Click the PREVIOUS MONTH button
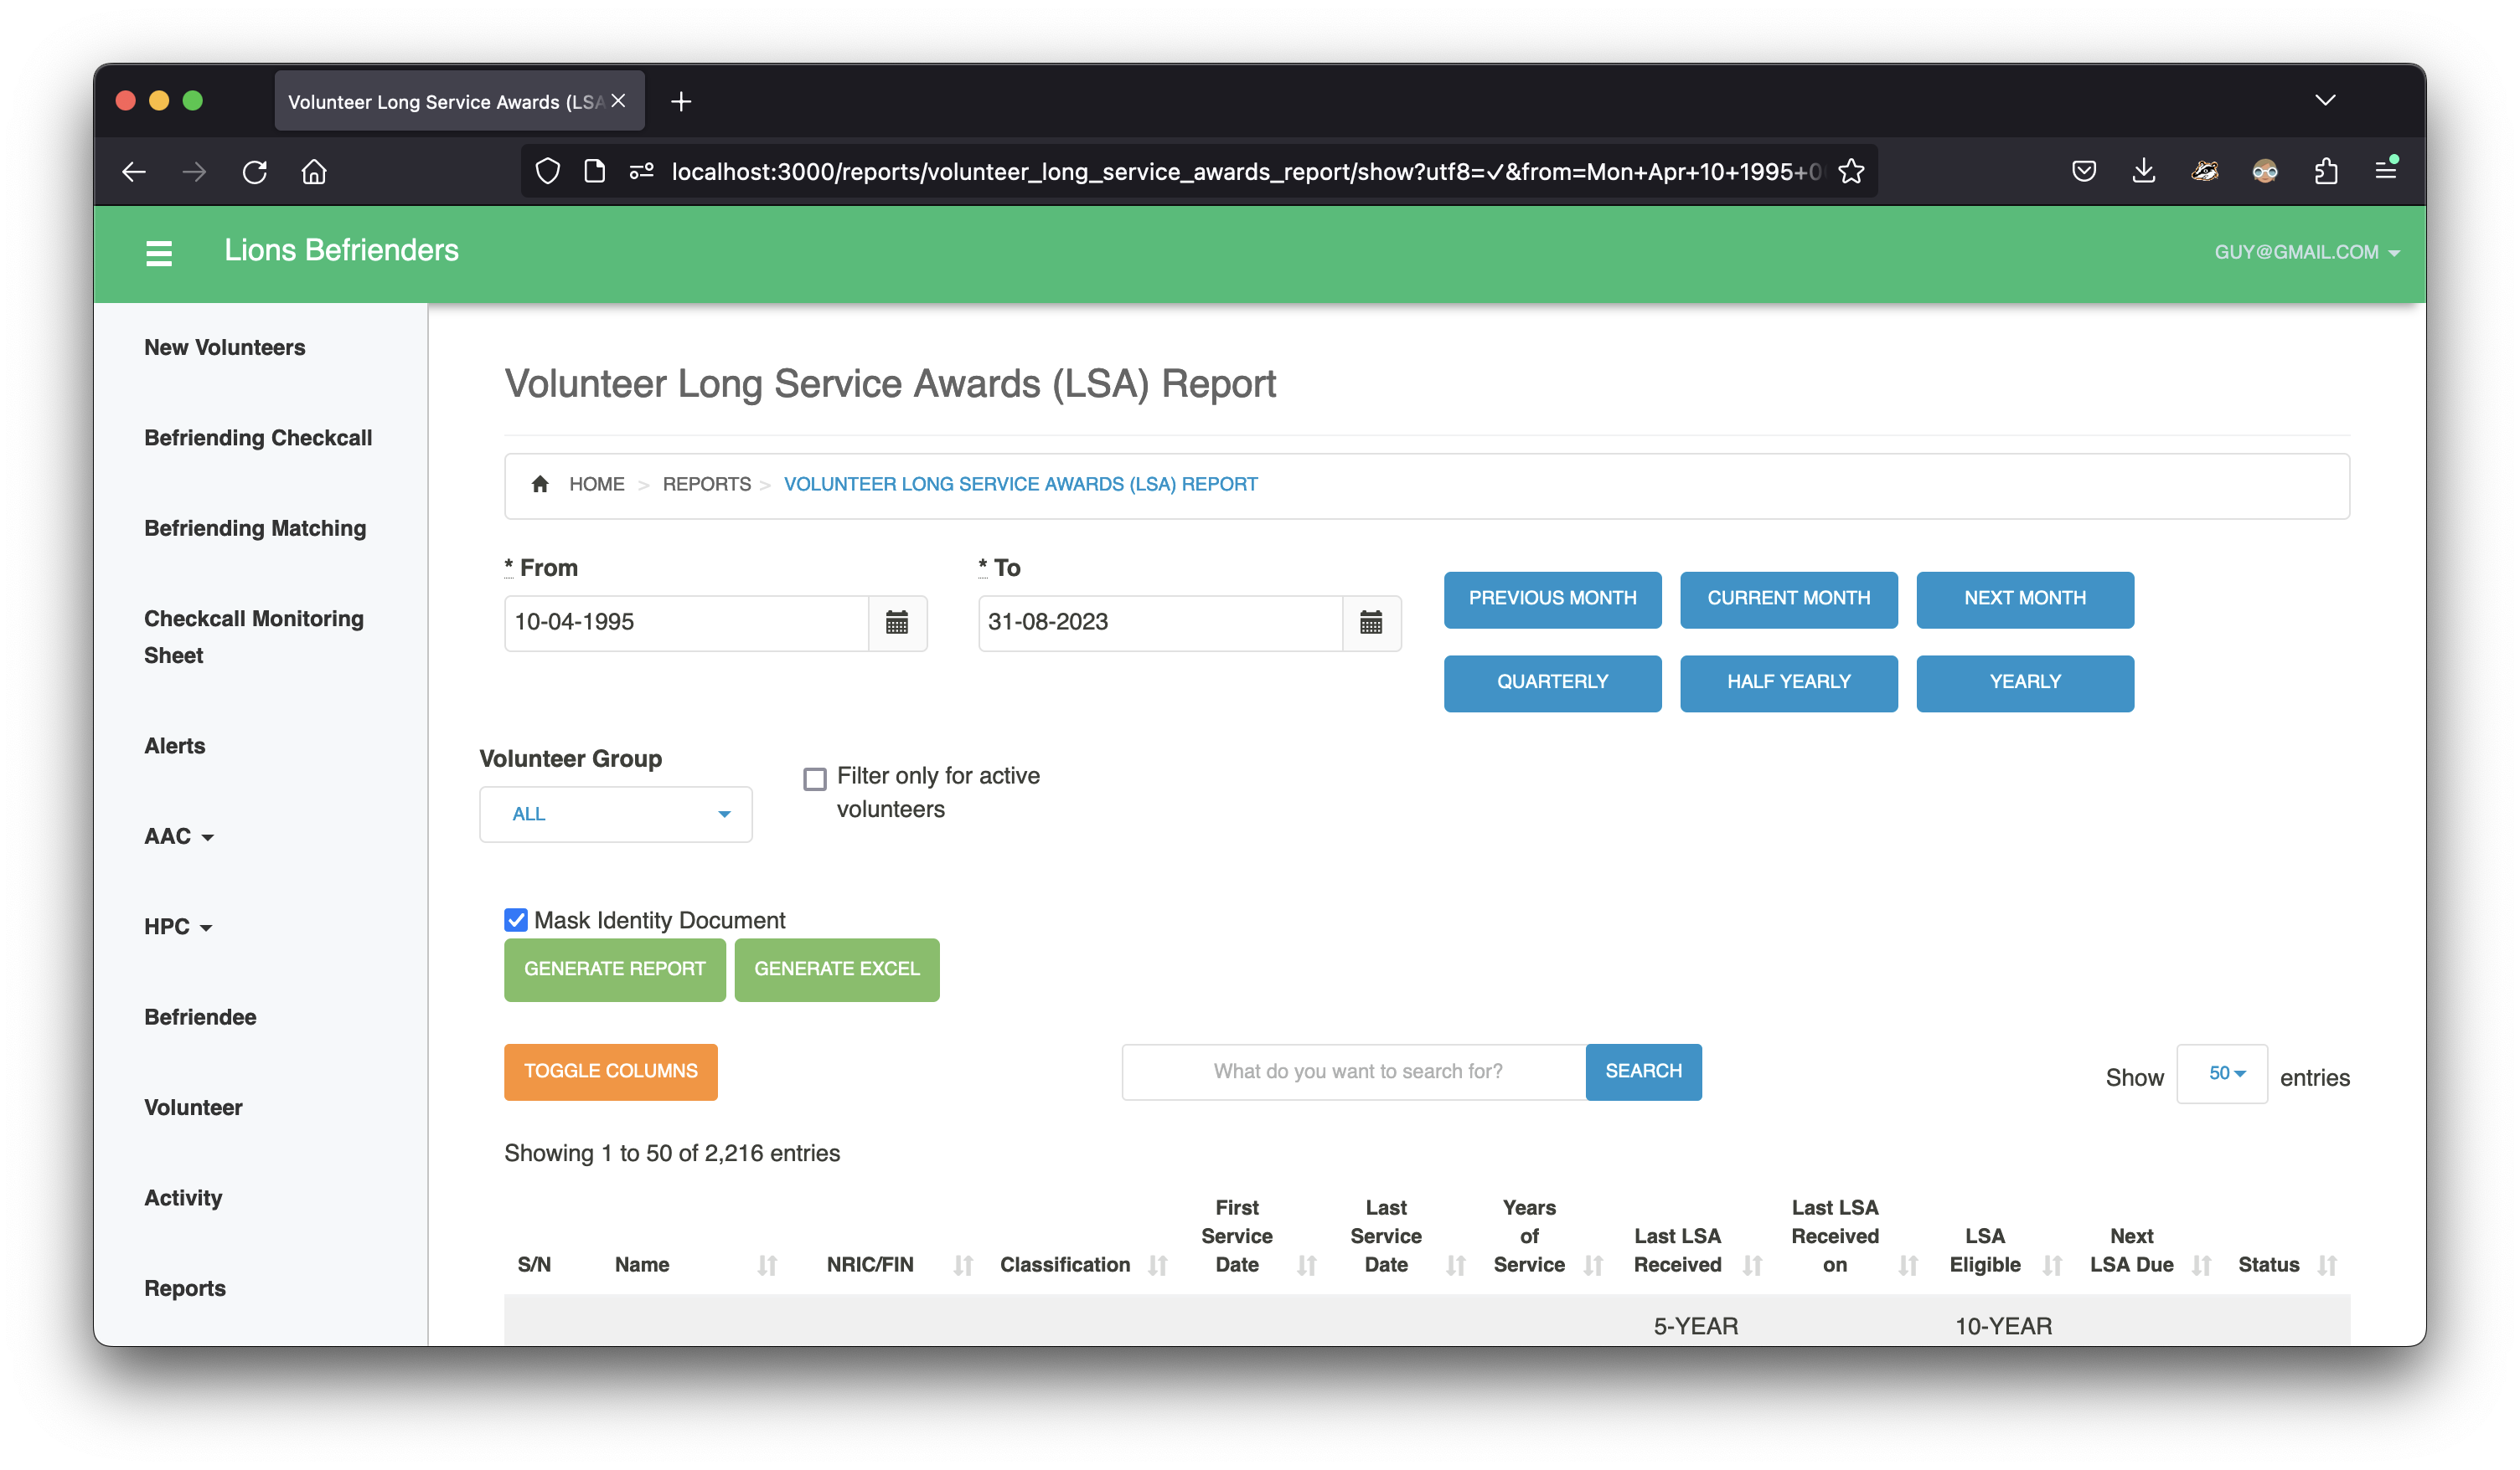 1552,599
